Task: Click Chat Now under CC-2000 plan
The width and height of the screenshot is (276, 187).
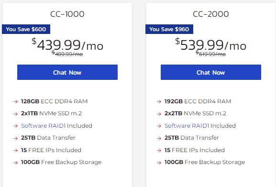Action: [211, 72]
